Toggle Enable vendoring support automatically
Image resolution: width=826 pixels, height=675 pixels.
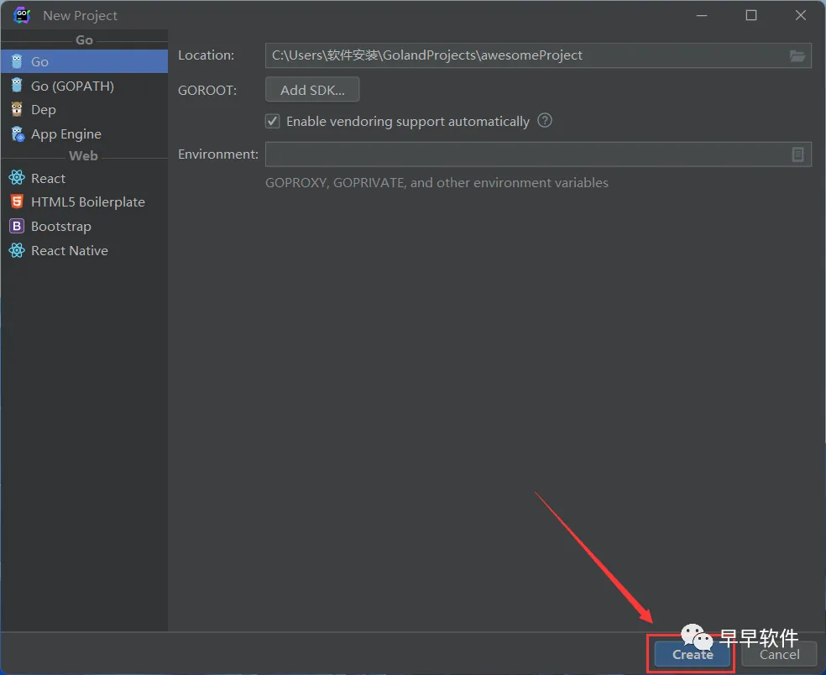(272, 121)
